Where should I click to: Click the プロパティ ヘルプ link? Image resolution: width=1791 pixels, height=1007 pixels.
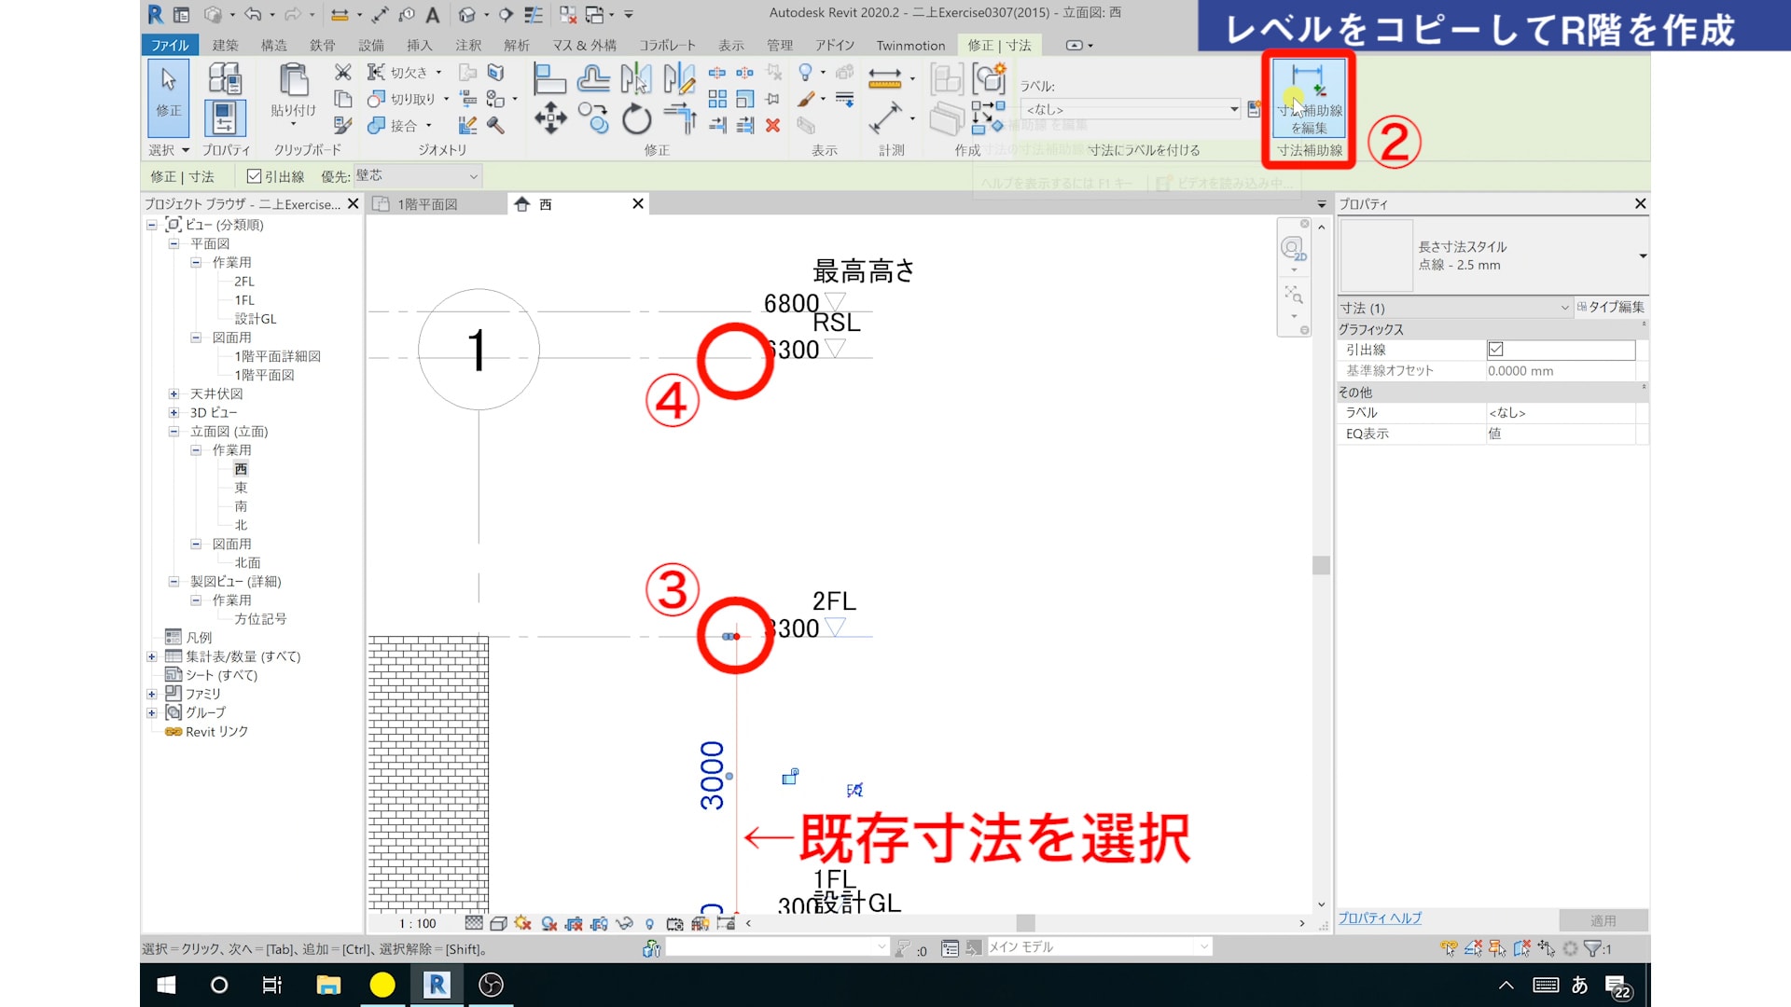1380,918
